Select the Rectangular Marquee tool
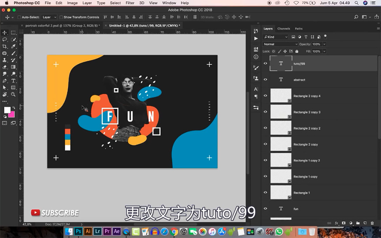This screenshot has width=381, height=238. 14,32
